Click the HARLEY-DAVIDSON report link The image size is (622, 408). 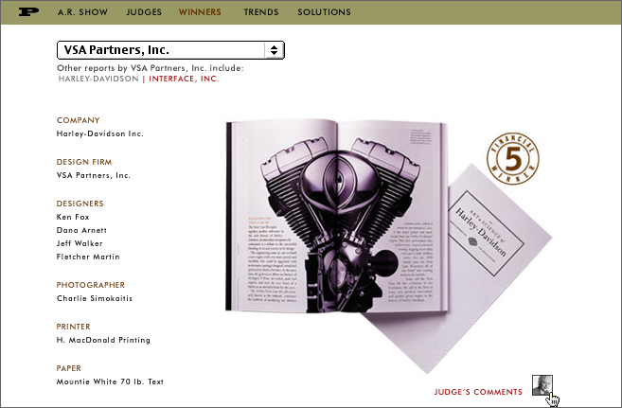[x=98, y=79]
